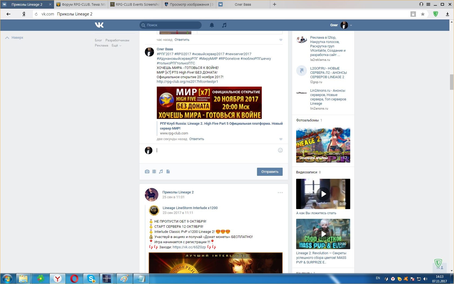Switch to RPG-CLUB Events Screenshots tab
454x284 pixels.
135,4
